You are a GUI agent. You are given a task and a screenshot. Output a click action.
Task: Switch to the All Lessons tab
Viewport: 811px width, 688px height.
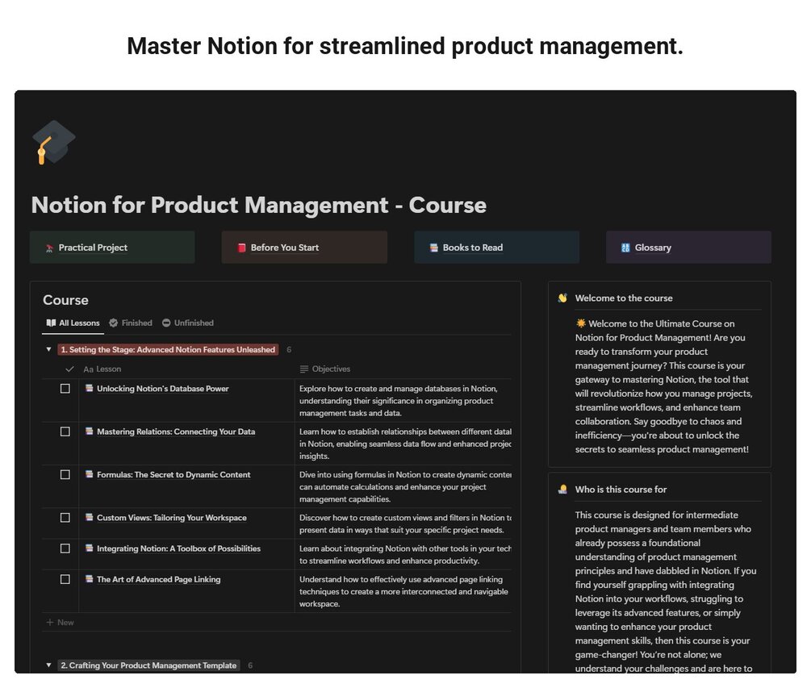(73, 323)
